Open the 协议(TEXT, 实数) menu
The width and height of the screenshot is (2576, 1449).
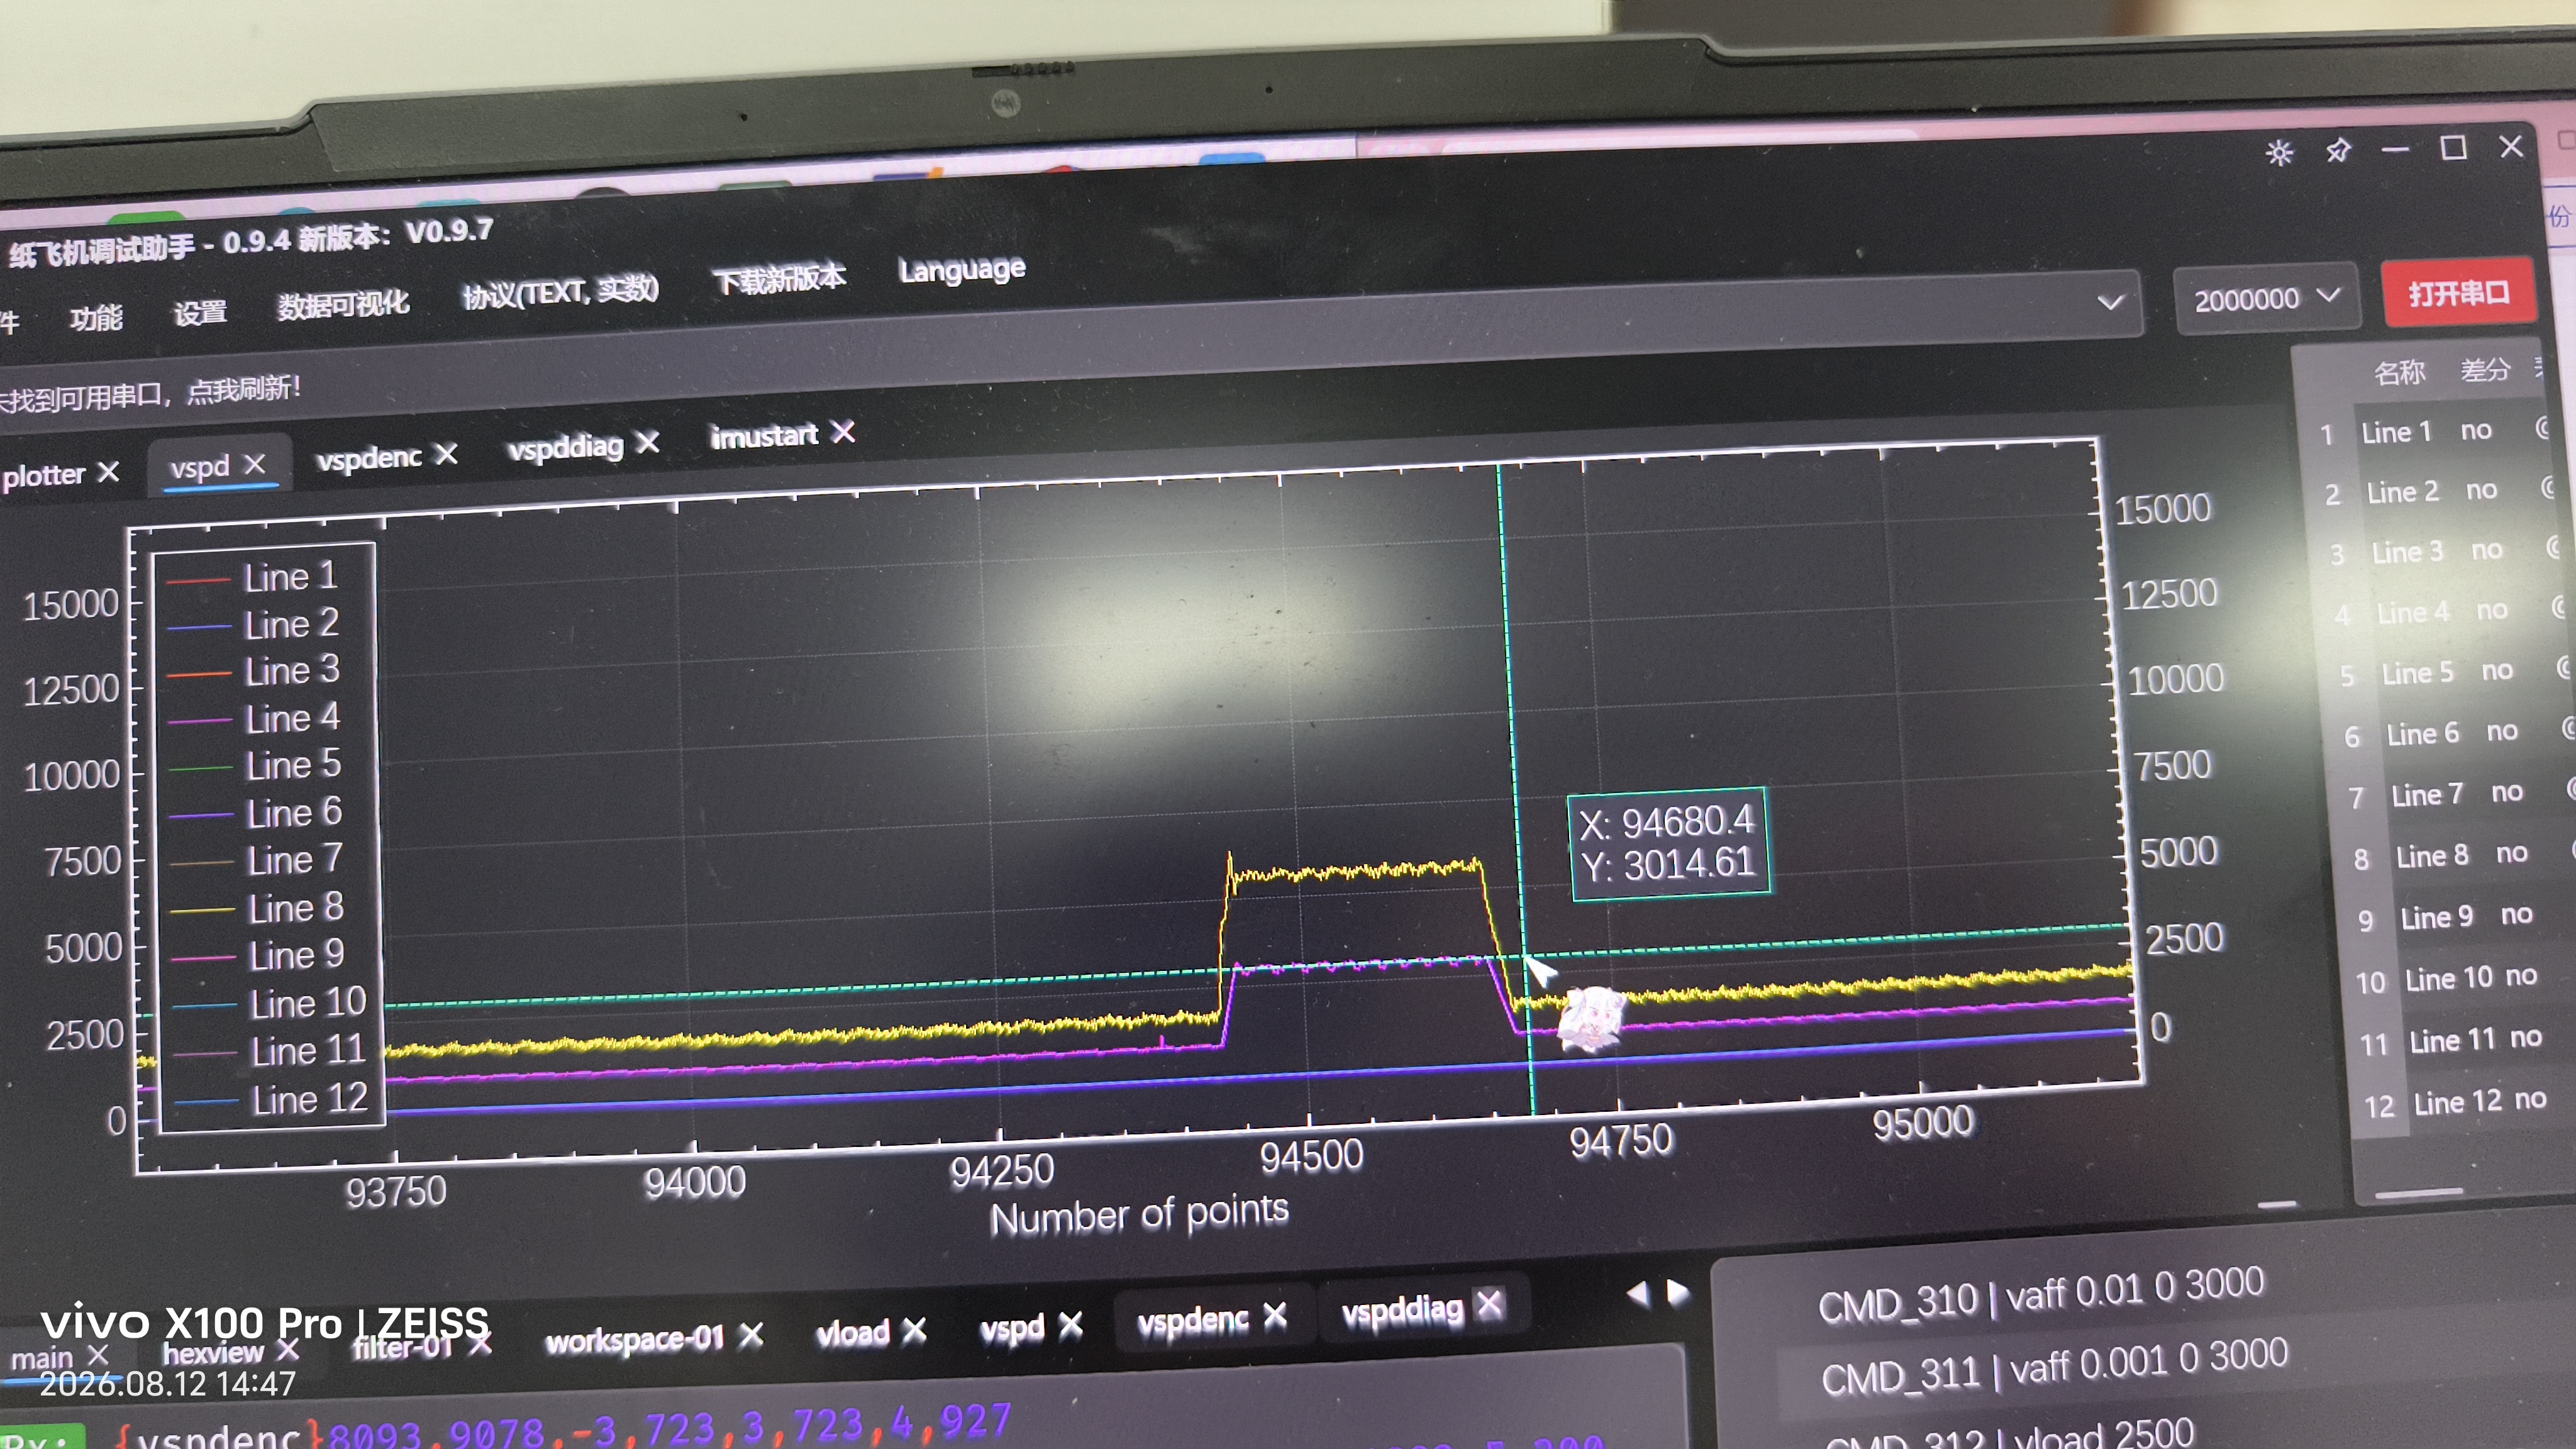[x=560, y=293]
